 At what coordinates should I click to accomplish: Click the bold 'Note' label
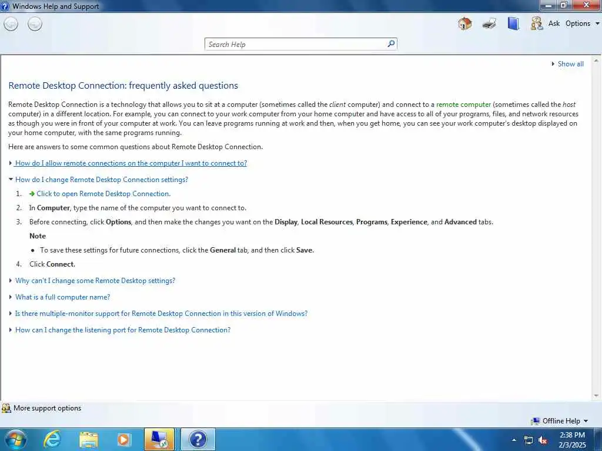point(38,236)
